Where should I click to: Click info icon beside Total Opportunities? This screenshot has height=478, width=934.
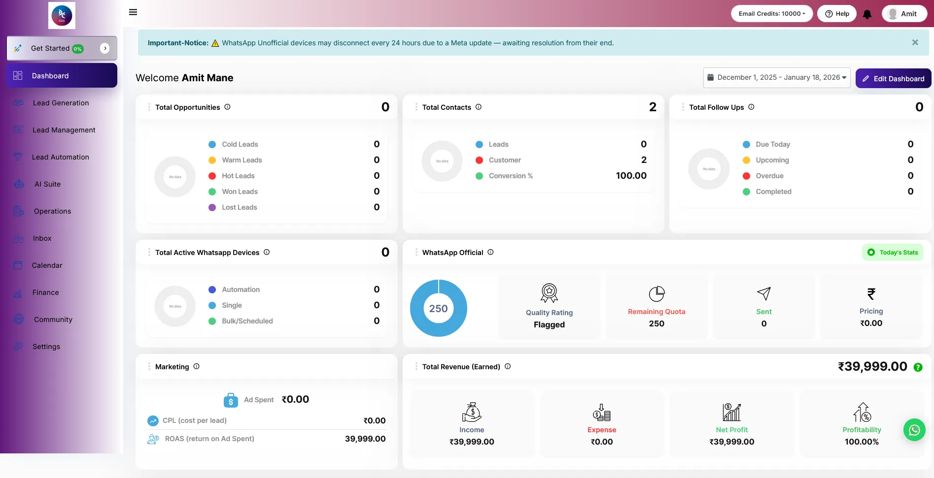point(227,107)
